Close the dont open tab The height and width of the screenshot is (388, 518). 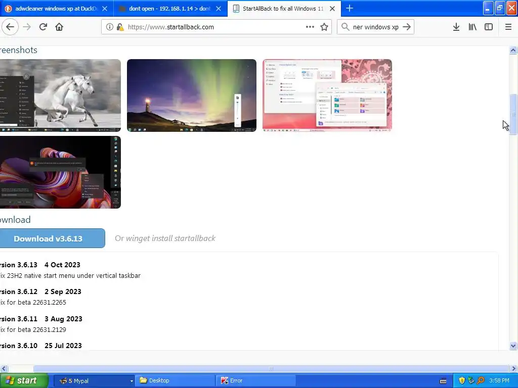219,9
